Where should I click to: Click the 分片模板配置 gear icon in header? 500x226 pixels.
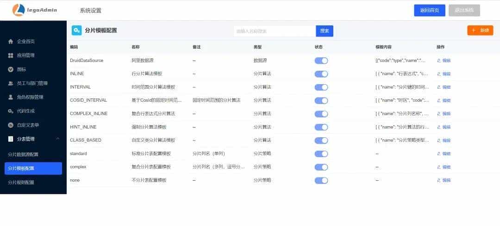(76, 30)
